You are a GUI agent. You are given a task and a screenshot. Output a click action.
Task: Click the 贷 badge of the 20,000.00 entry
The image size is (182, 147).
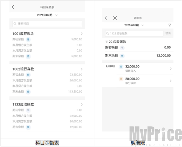pyautogui.click(x=121, y=79)
